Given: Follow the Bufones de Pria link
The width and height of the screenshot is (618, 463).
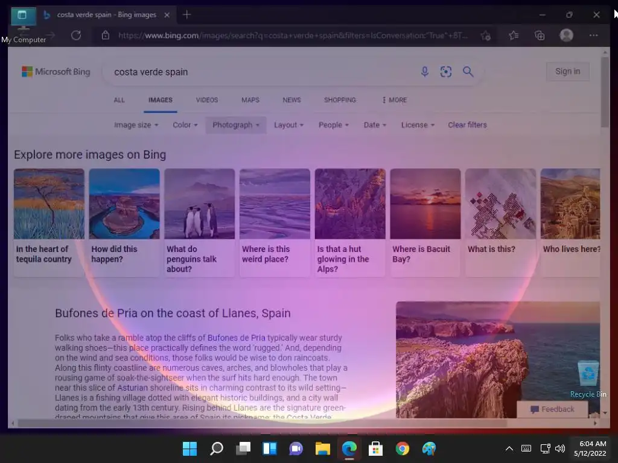Looking at the screenshot, I should (x=236, y=338).
